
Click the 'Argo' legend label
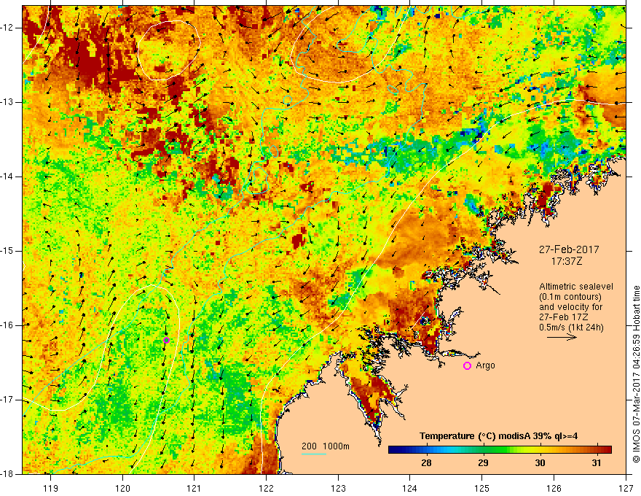coord(485,365)
